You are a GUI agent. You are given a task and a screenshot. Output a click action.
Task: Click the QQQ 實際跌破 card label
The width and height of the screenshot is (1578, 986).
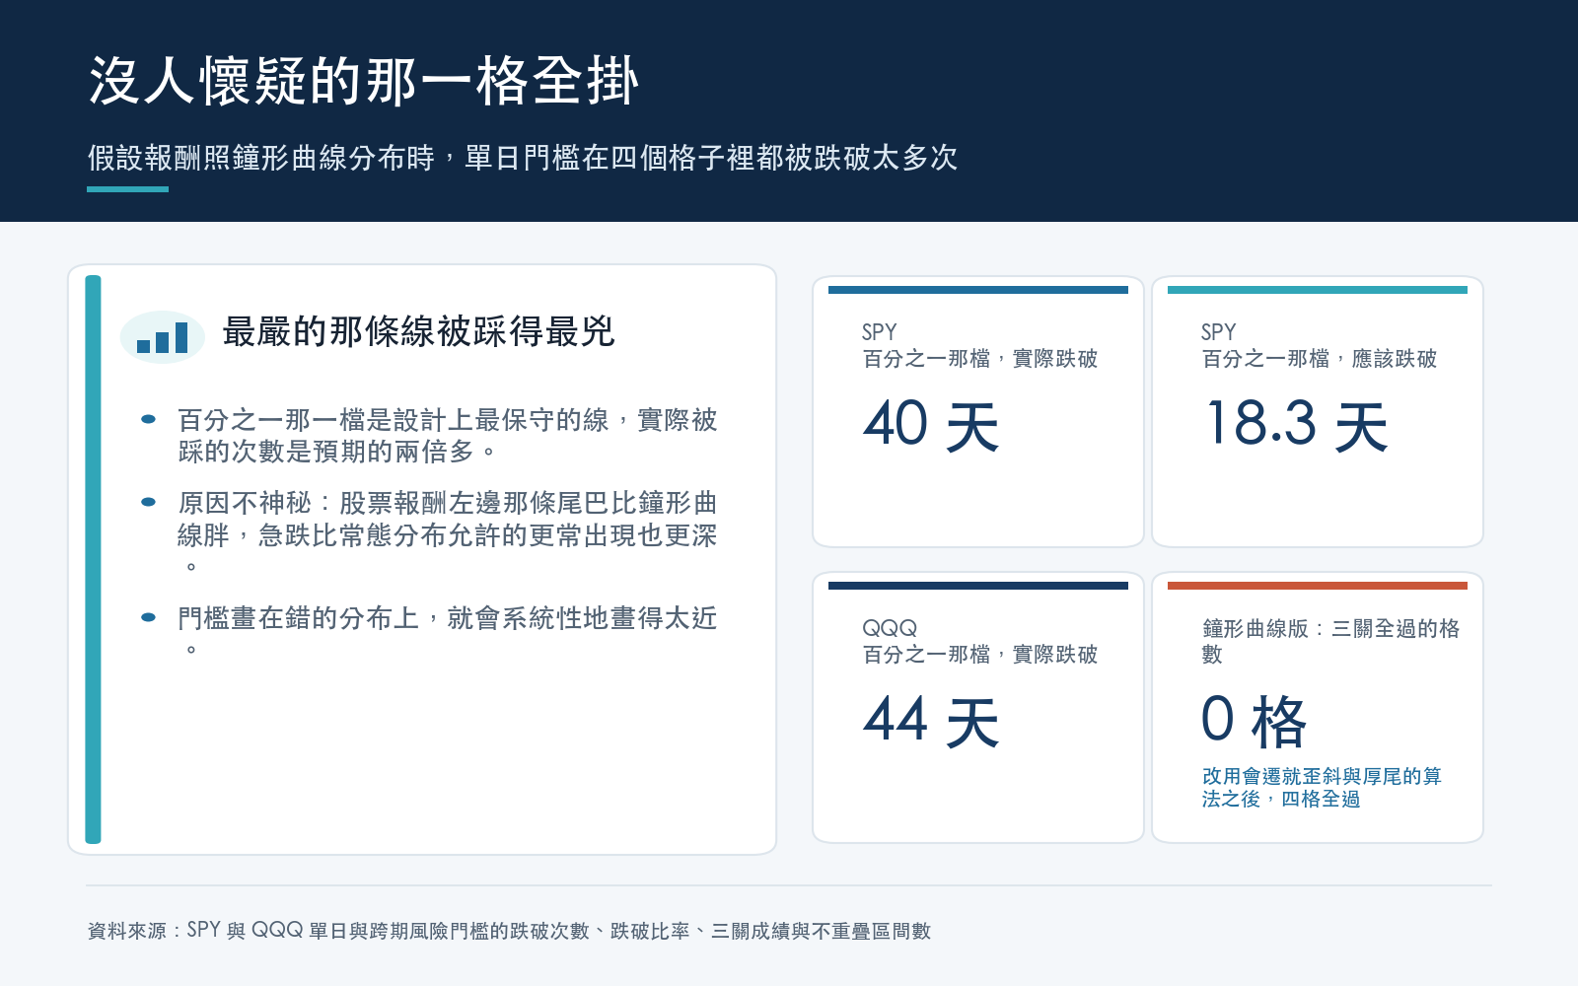tap(979, 641)
